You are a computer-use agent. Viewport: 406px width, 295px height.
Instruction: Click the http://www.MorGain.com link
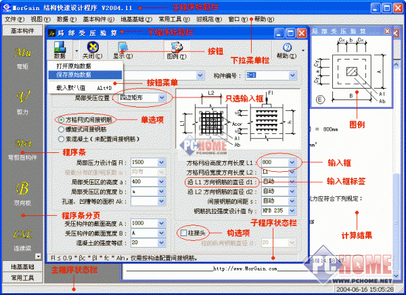[x=245, y=269]
